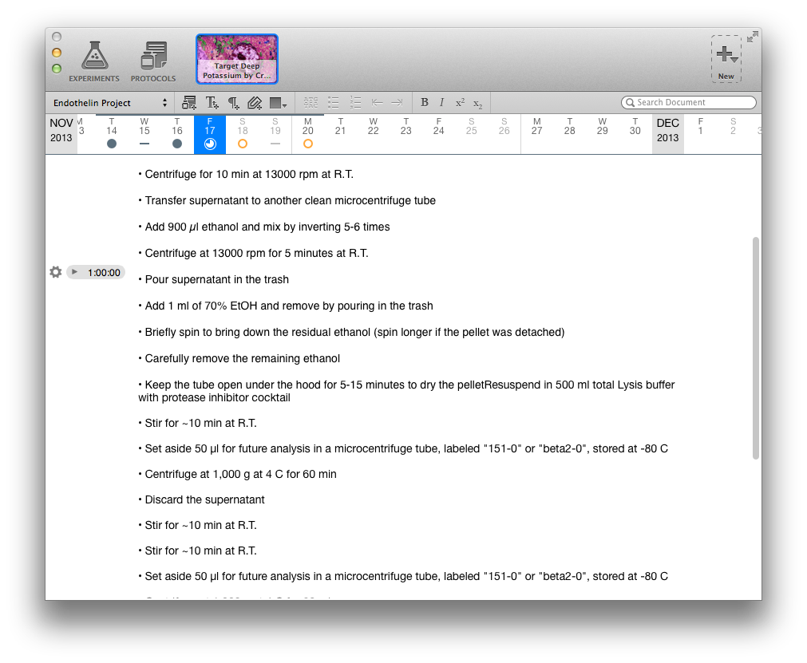This screenshot has height=663, width=807.
Task: Select Saturday 18 on the timeline
Action: pyautogui.click(x=243, y=134)
